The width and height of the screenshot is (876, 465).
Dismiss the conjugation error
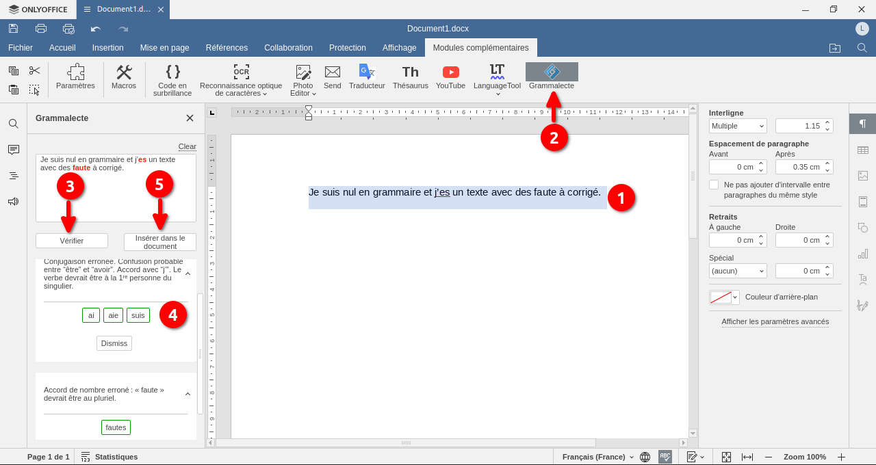[114, 343]
